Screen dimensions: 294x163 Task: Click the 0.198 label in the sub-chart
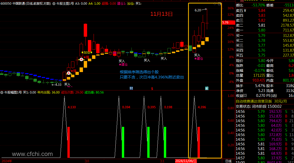coord(168,107)
